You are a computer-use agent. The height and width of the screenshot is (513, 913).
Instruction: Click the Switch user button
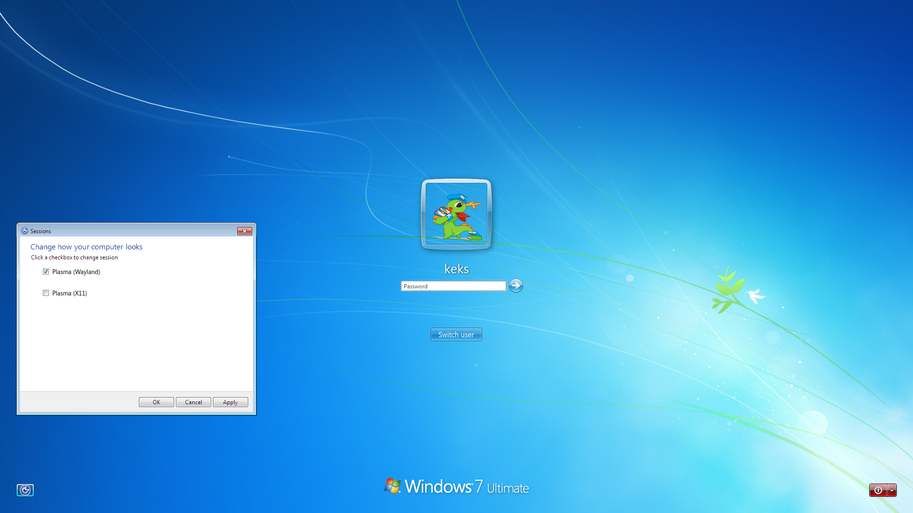[x=456, y=334]
